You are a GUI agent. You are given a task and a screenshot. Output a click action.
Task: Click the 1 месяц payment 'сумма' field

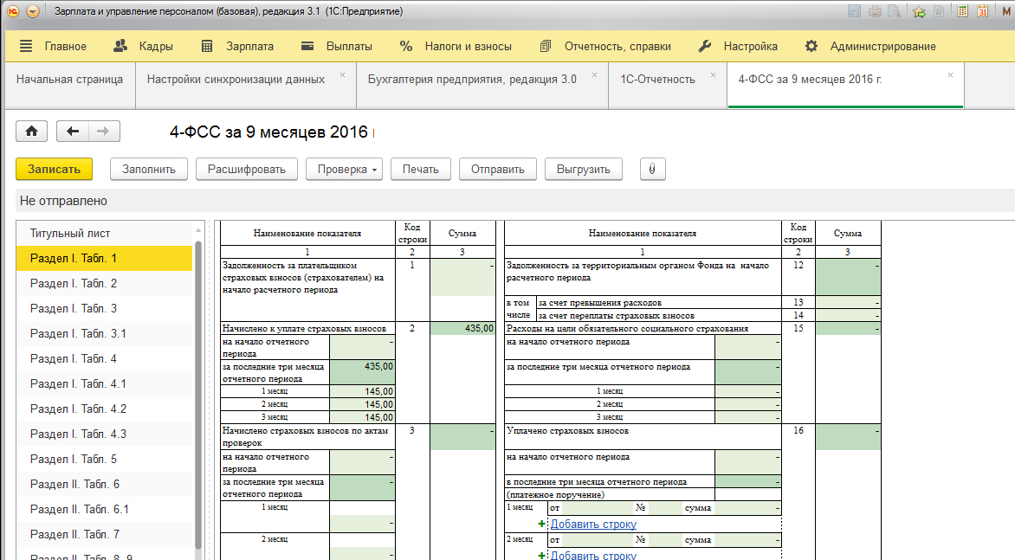(x=747, y=508)
